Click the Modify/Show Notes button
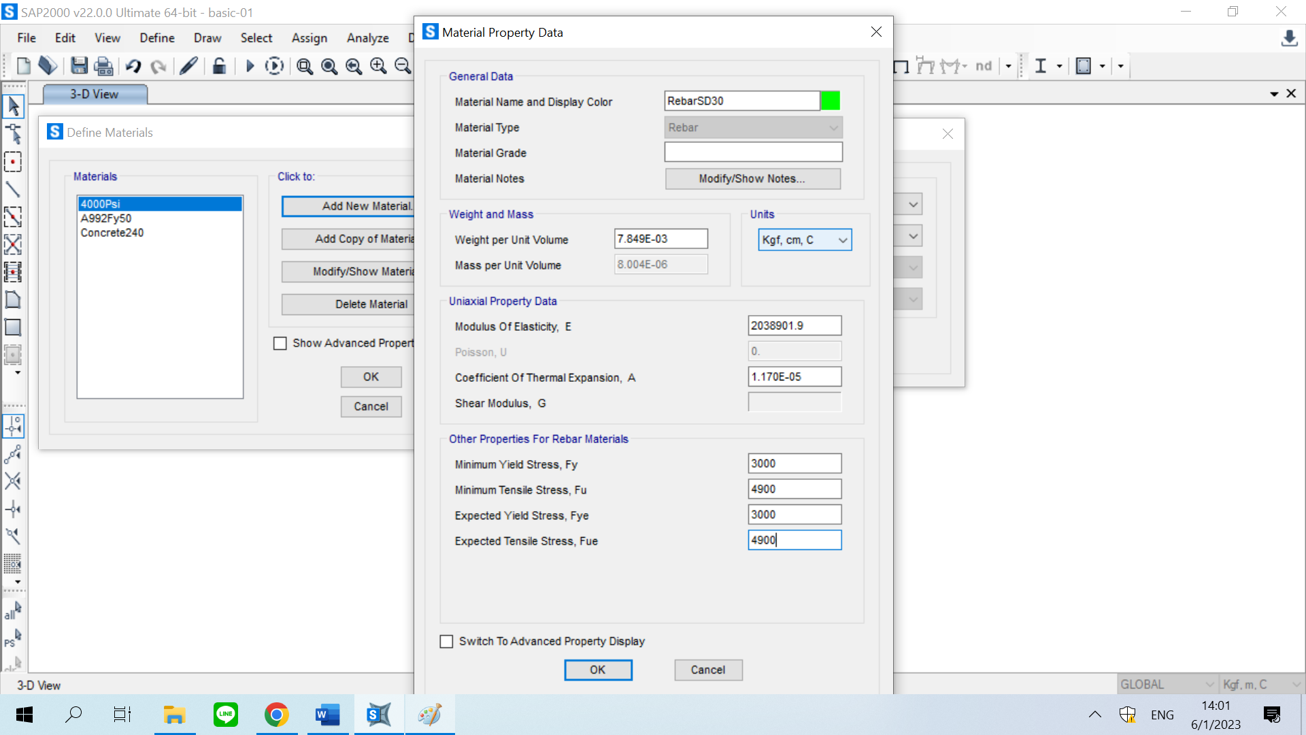 [752, 179]
